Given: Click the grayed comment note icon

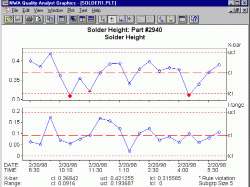Looking at the screenshot, I should coord(141,19).
